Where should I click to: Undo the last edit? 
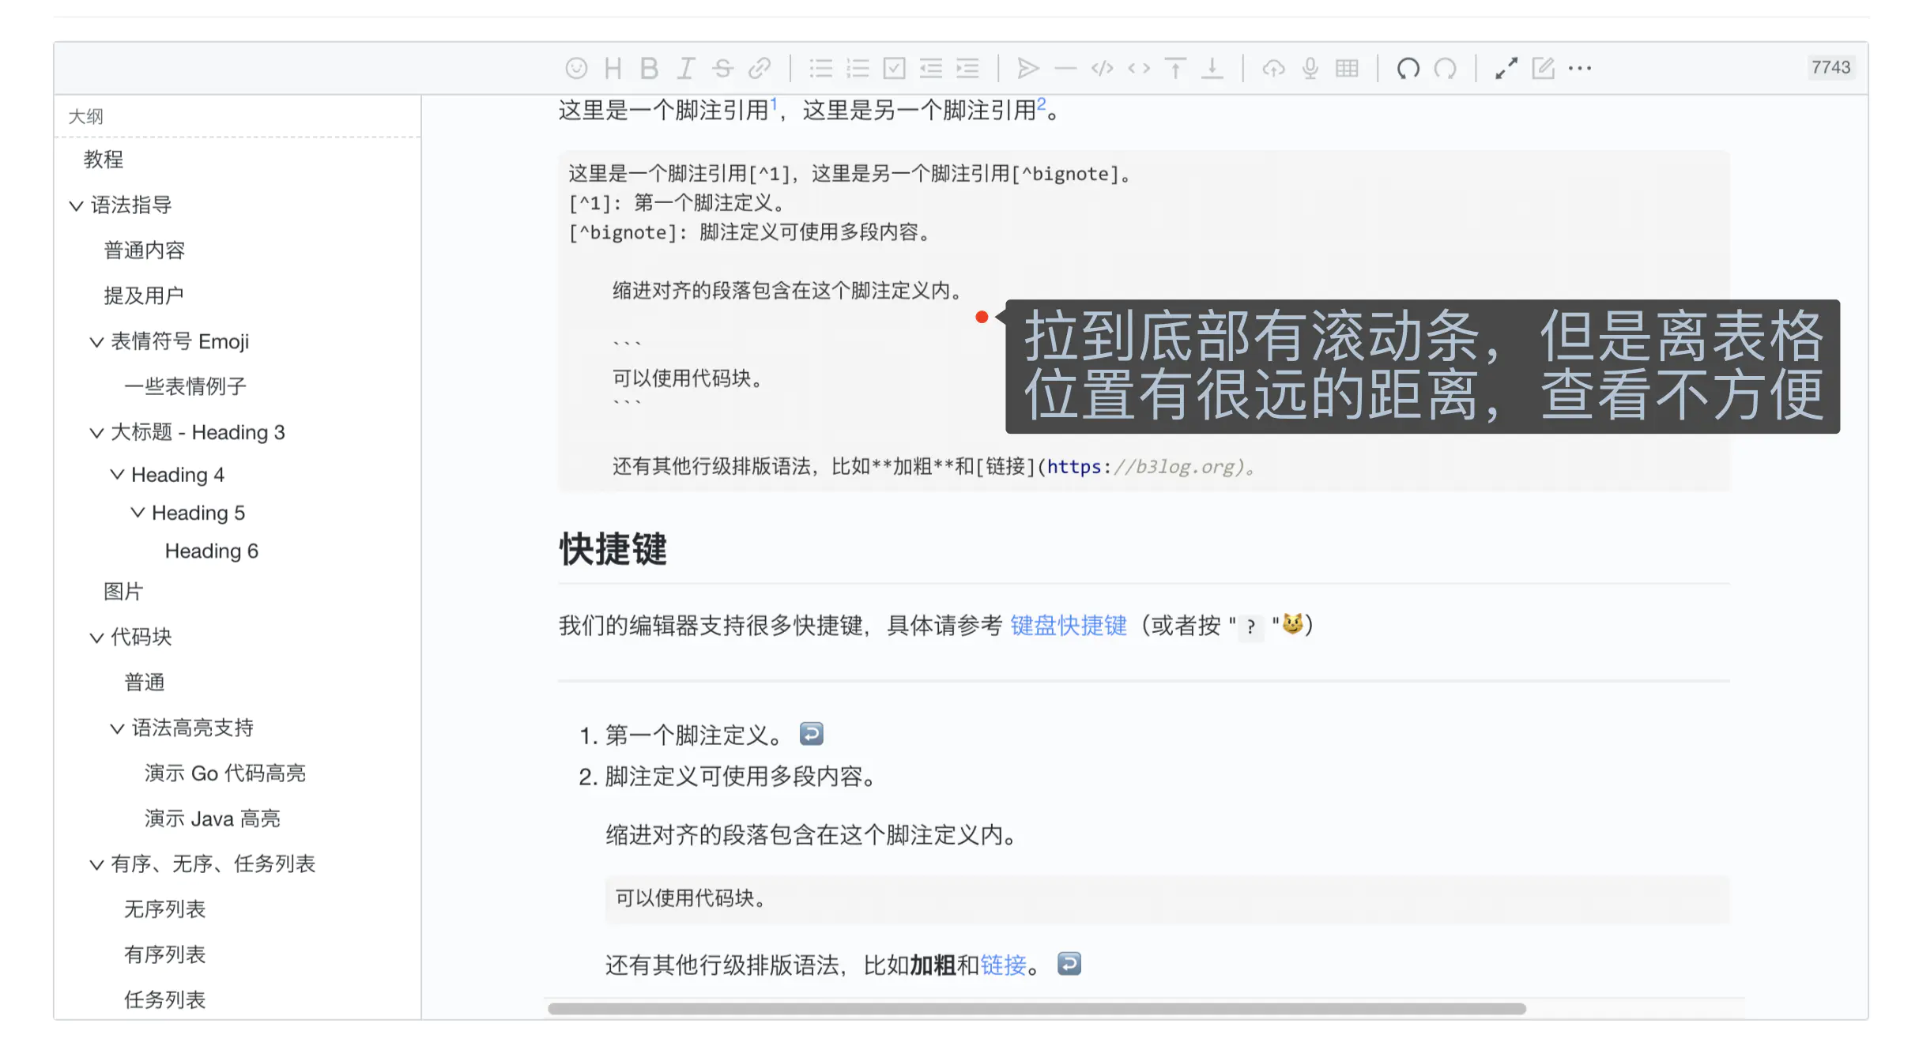[x=1408, y=69]
